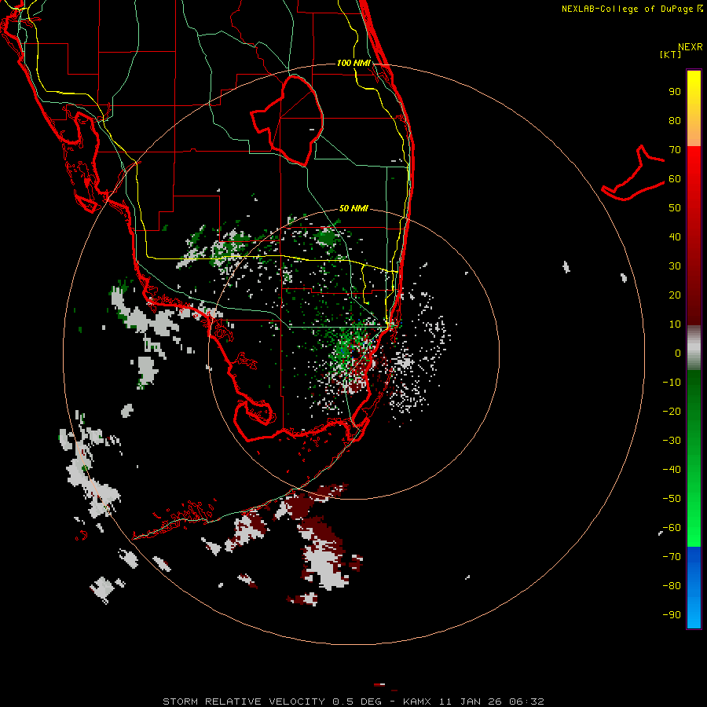Click the Storm Relative Velocity caption at bottom

click(x=353, y=702)
